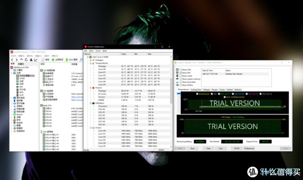Collapse Temperatures node in HWMonitor
Screen dimensions: 303x180
point(90,63)
